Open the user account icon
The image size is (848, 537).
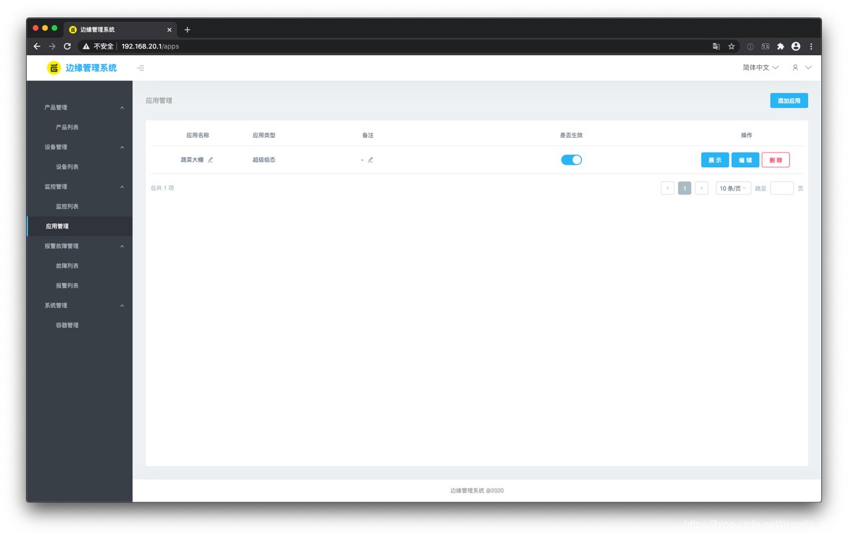click(795, 67)
